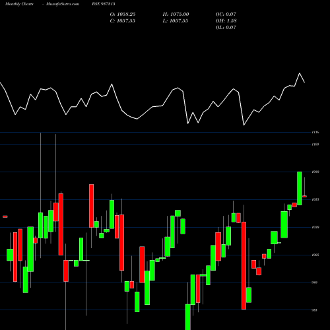Click the 955 price axis label
The width and height of the screenshot is (330, 330).
coord(315,310)
